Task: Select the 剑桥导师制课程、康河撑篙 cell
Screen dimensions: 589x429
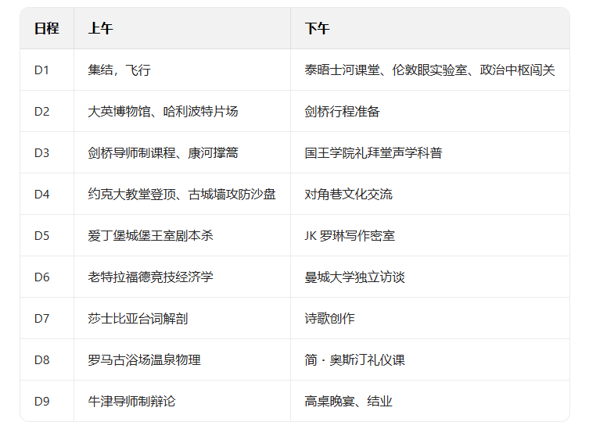Action: click(x=163, y=153)
